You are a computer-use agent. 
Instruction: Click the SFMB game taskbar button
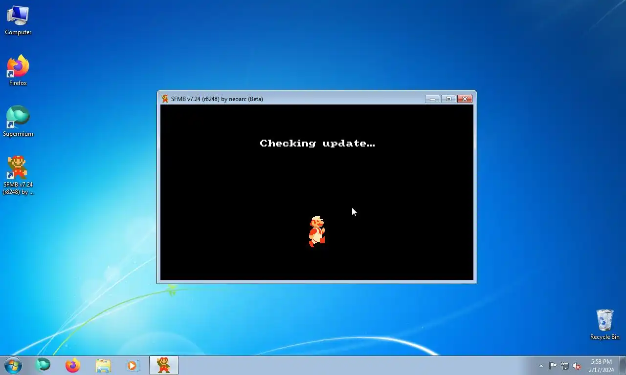click(163, 365)
